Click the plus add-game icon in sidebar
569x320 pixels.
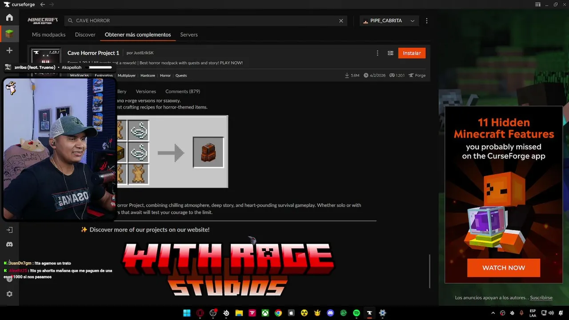9,51
